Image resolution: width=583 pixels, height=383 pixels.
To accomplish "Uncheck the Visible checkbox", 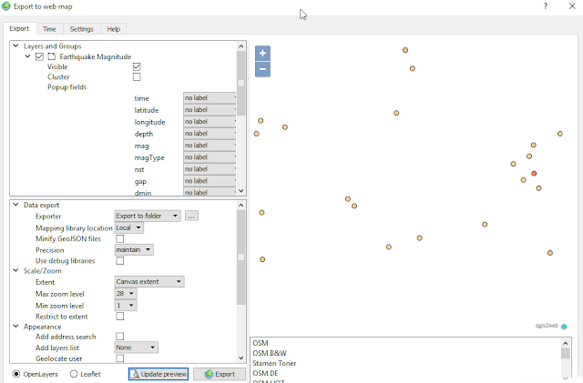I will (137, 67).
